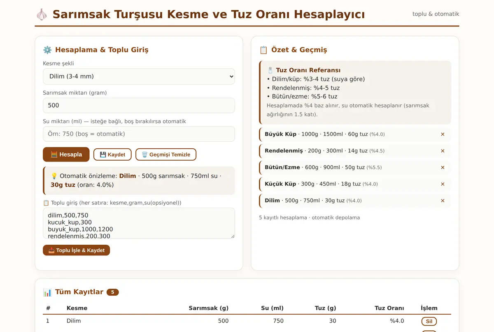The height and width of the screenshot is (332, 494).
Task: Click the clipboard icon beside Özet & Geçmiş
Action: click(263, 50)
